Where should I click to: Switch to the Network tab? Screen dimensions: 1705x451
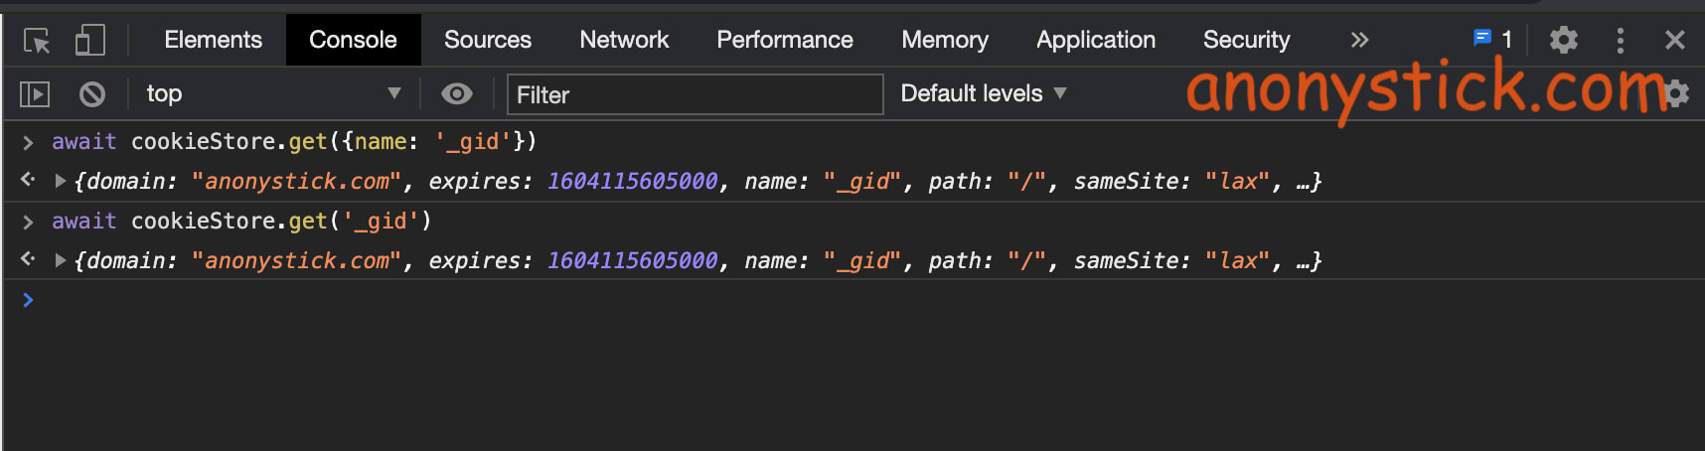coord(624,40)
